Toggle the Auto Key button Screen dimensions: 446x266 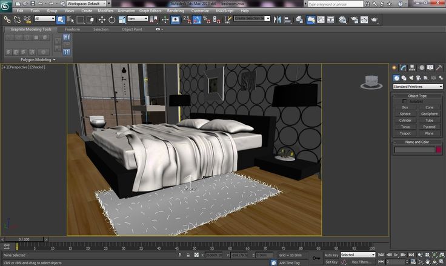point(331,255)
